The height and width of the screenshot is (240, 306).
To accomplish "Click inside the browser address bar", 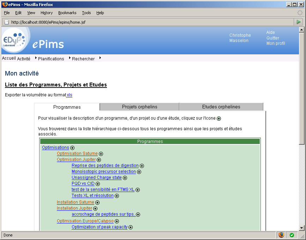I will click(106, 22).
